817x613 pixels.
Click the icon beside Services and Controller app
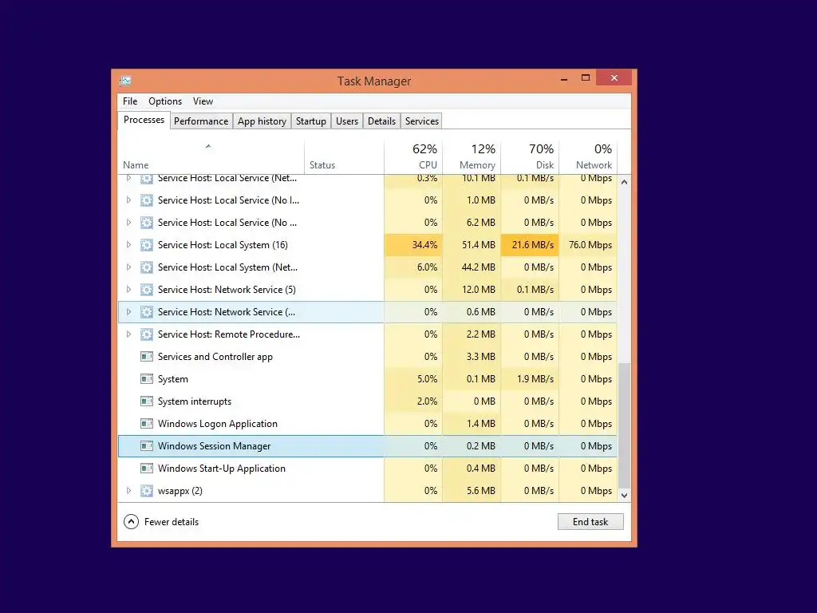147,357
